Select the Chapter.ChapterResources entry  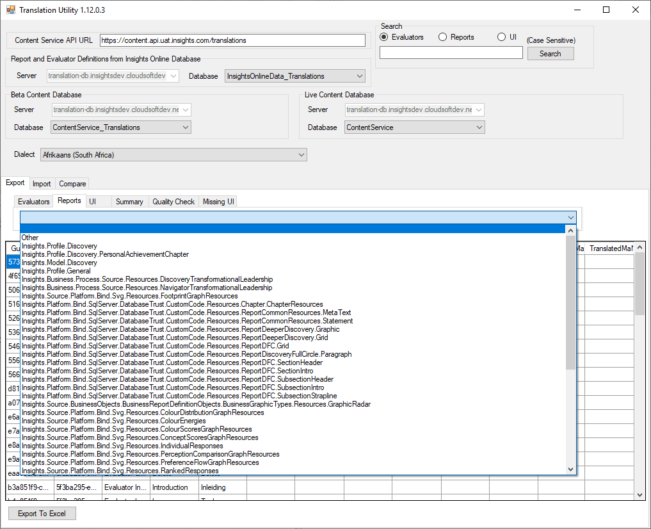[x=293, y=304]
